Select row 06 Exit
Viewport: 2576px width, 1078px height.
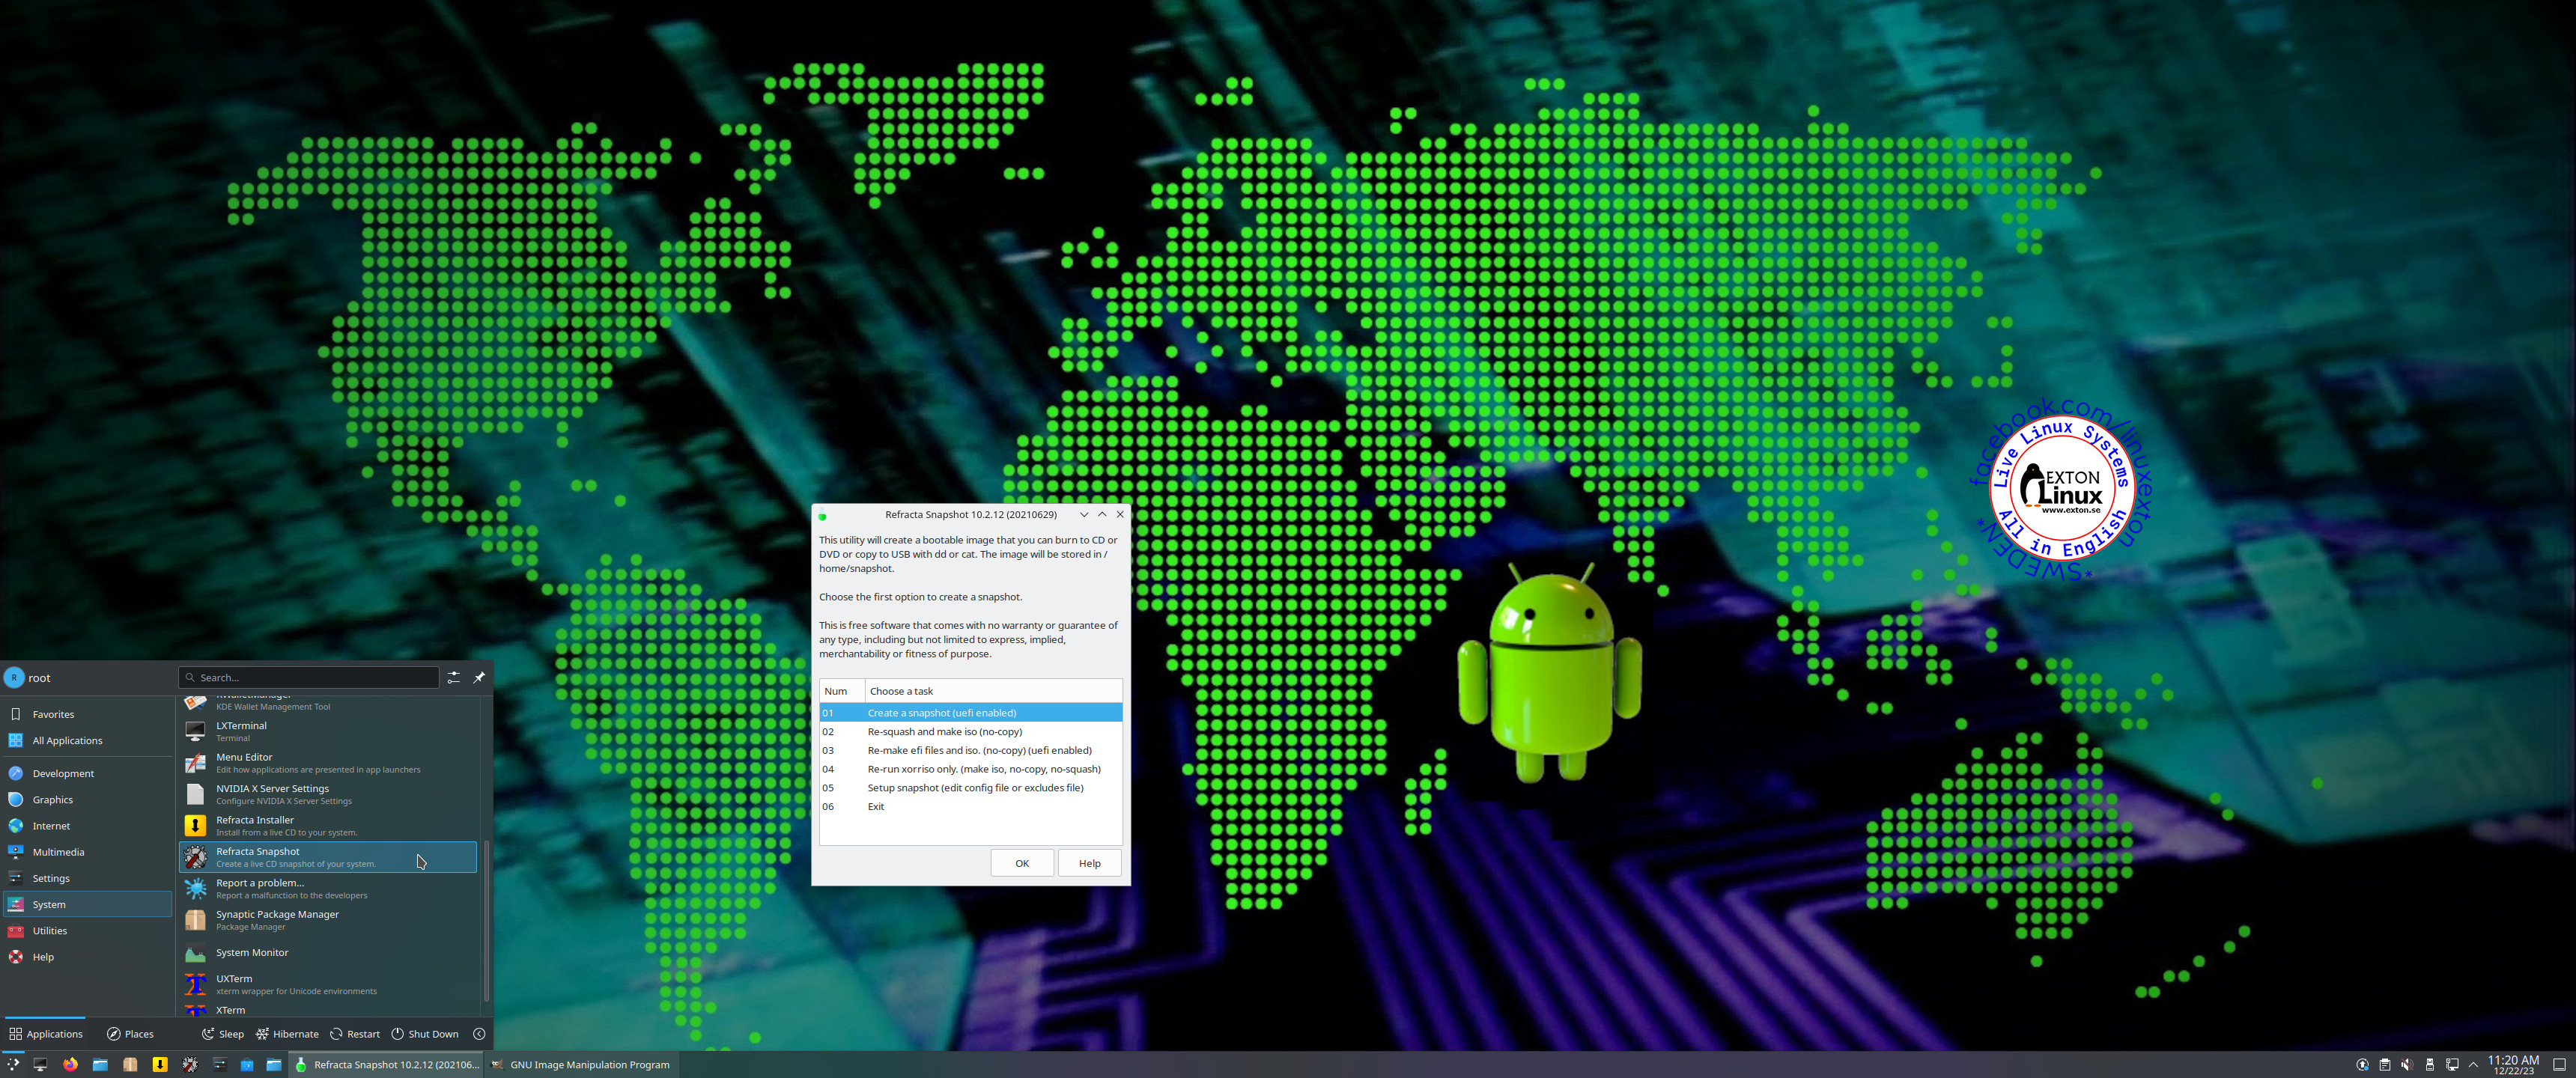tap(970, 806)
